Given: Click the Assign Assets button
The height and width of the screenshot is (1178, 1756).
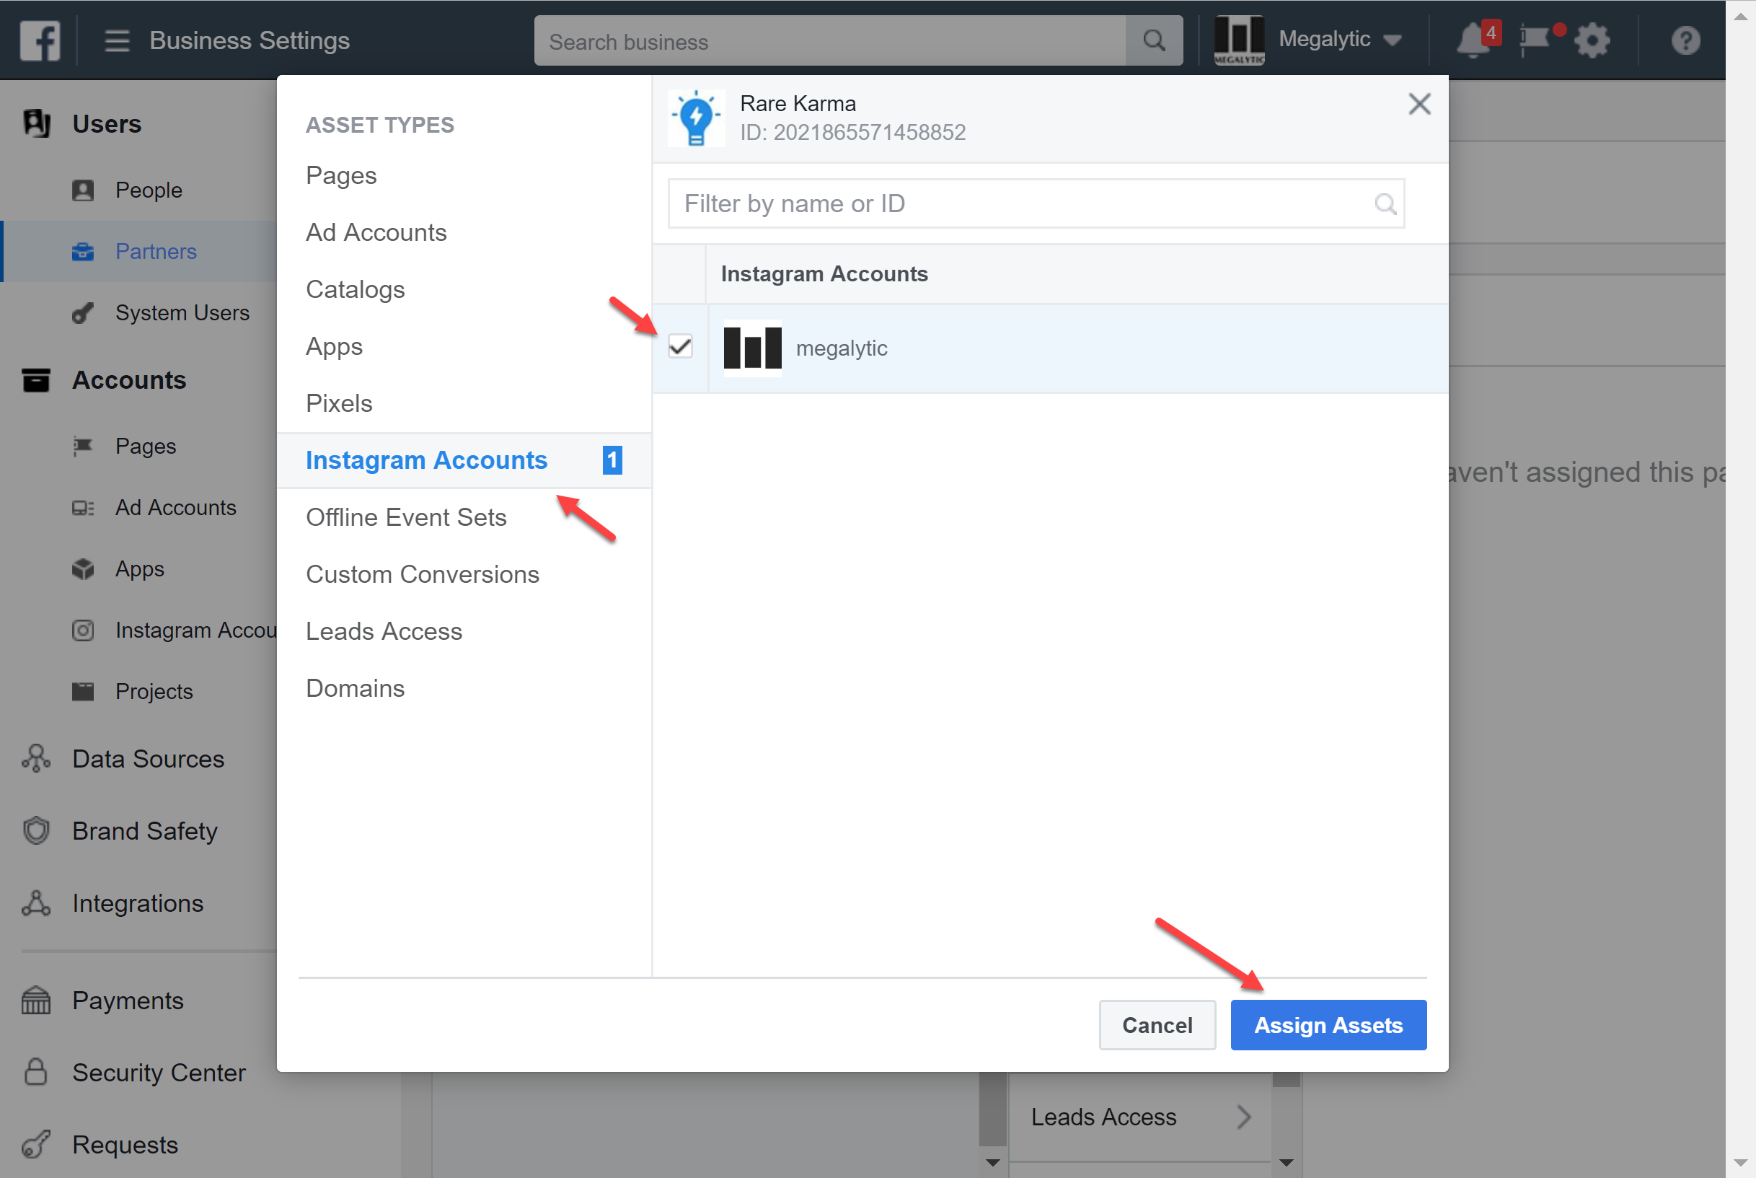Looking at the screenshot, I should click(x=1328, y=1025).
